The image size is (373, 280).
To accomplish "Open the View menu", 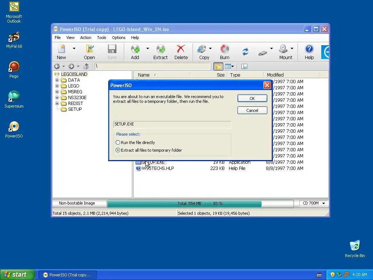I will click(70, 38).
